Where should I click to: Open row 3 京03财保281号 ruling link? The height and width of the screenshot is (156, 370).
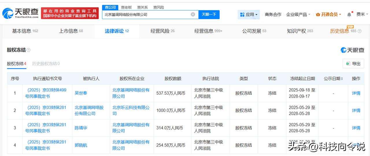(x=46, y=128)
